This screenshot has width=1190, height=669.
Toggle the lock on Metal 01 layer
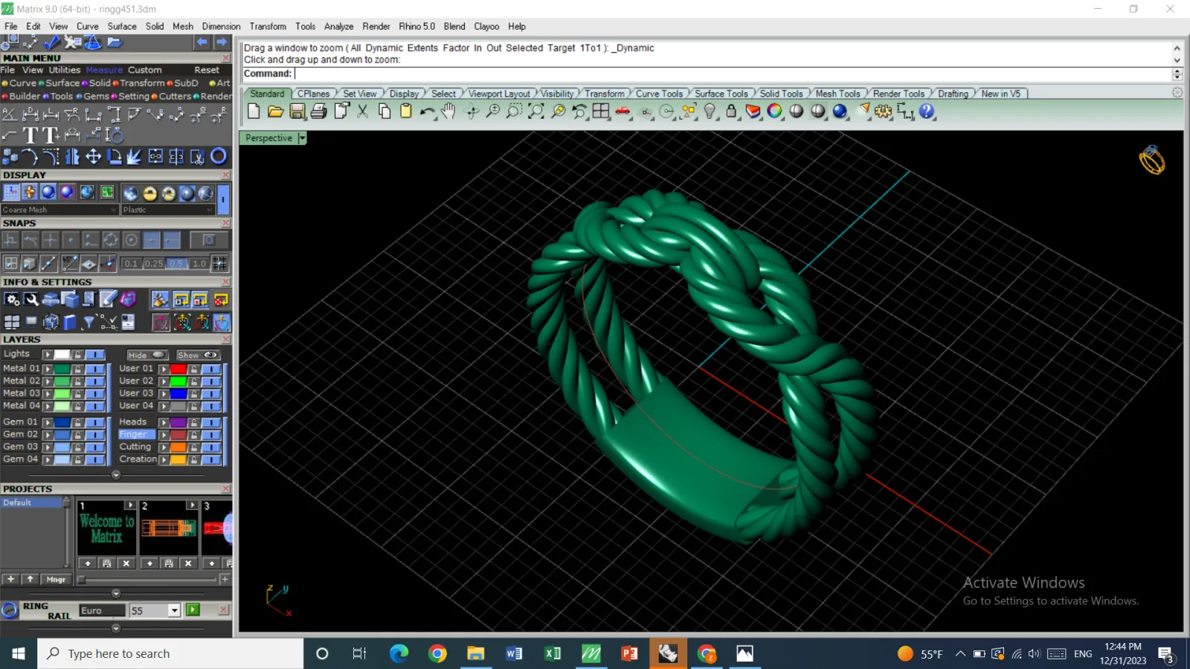[x=77, y=369]
